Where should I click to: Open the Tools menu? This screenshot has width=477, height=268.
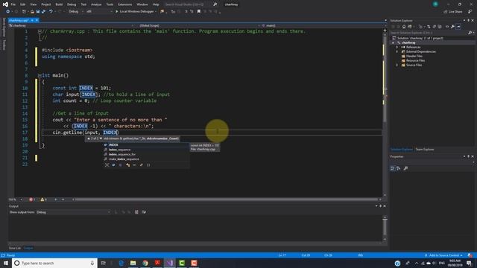tap(110, 4)
